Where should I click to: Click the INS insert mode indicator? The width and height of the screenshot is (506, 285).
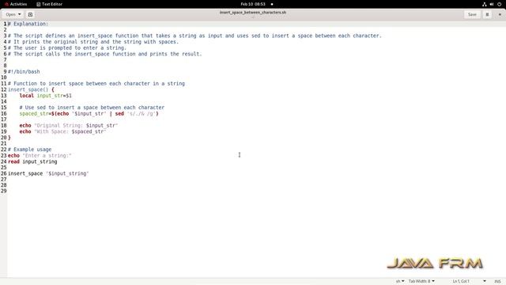pos(497,281)
